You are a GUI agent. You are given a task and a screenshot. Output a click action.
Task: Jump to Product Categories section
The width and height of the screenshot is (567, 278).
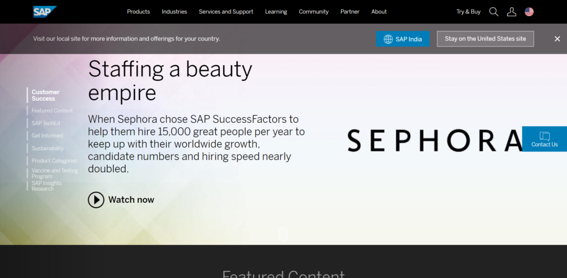click(x=54, y=161)
